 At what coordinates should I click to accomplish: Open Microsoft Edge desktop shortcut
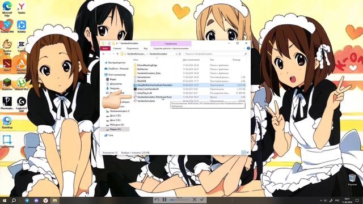coord(7,9)
